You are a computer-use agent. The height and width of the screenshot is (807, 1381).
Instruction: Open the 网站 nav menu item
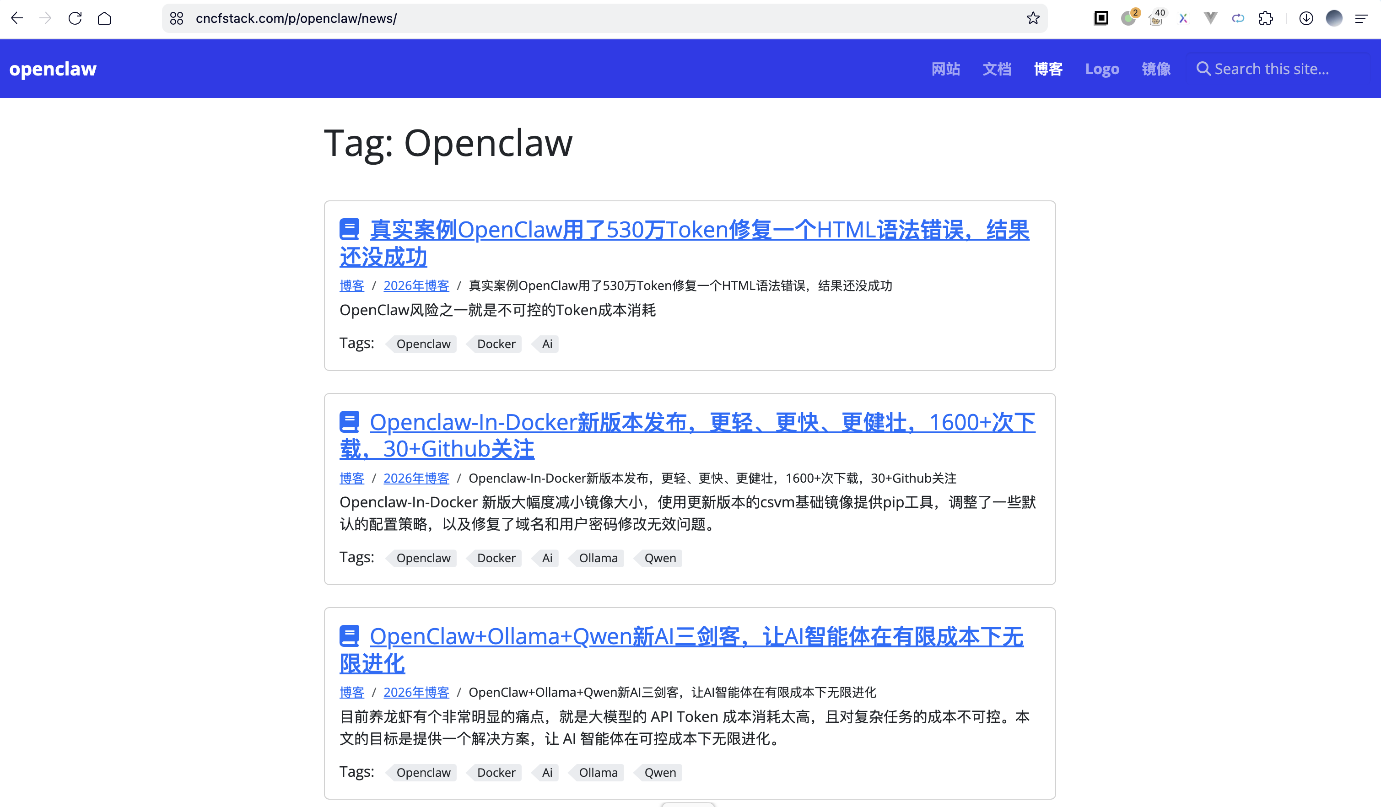pyautogui.click(x=945, y=69)
